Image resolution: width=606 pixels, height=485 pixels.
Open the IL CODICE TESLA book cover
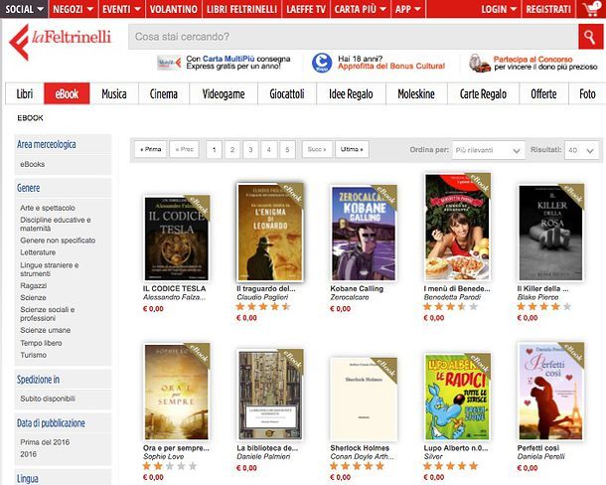point(176,239)
